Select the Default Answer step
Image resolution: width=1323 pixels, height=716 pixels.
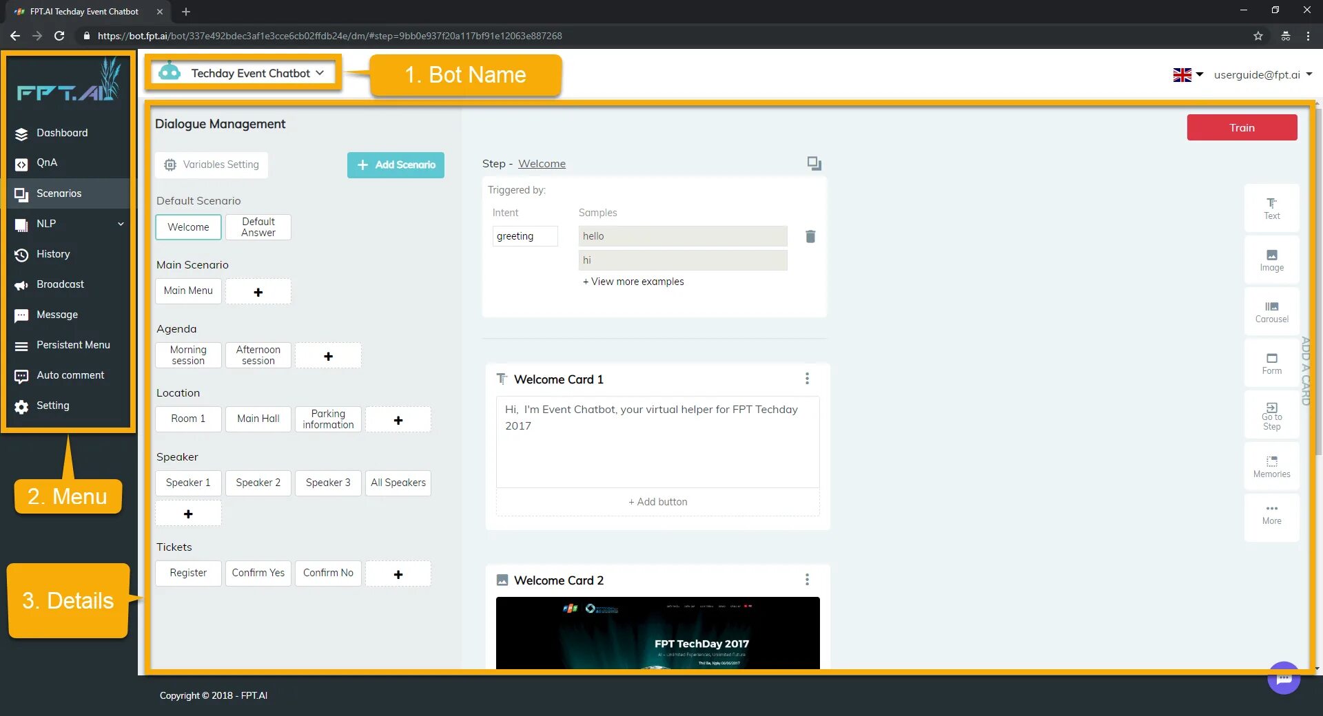(x=258, y=227)
